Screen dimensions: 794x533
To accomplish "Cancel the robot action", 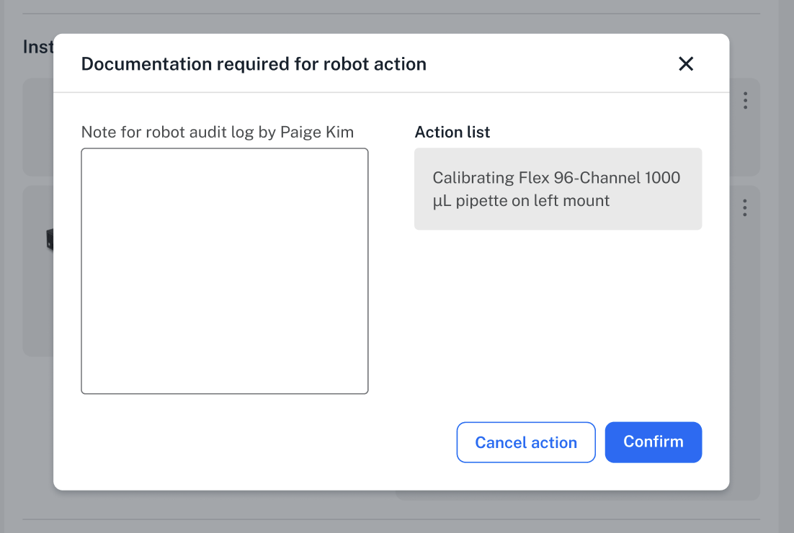I will click(526, 442).
